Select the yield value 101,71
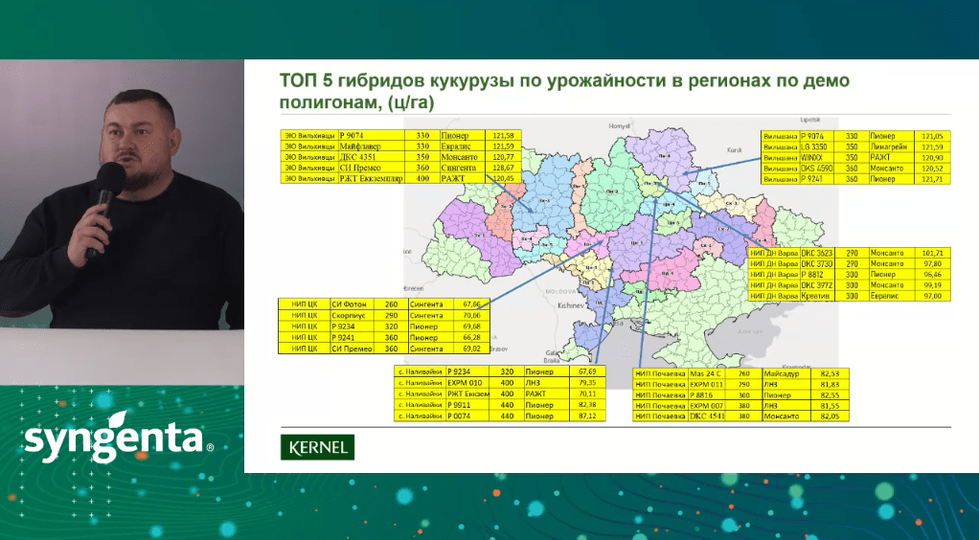Image resolution: width=979 pixels, height=540 pixels. pyautogui.click(x=931, y=253)
